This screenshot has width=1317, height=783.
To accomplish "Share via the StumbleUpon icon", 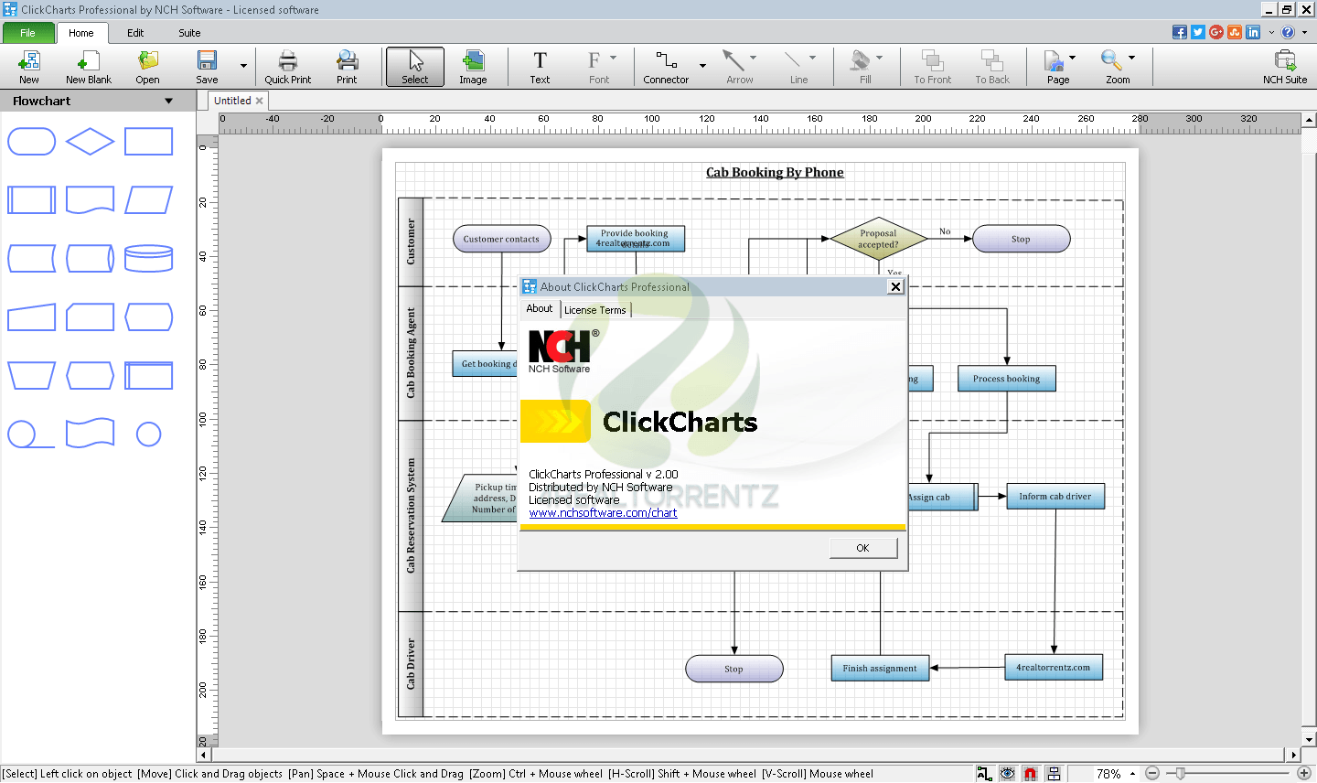I will tap(1235, 32).
